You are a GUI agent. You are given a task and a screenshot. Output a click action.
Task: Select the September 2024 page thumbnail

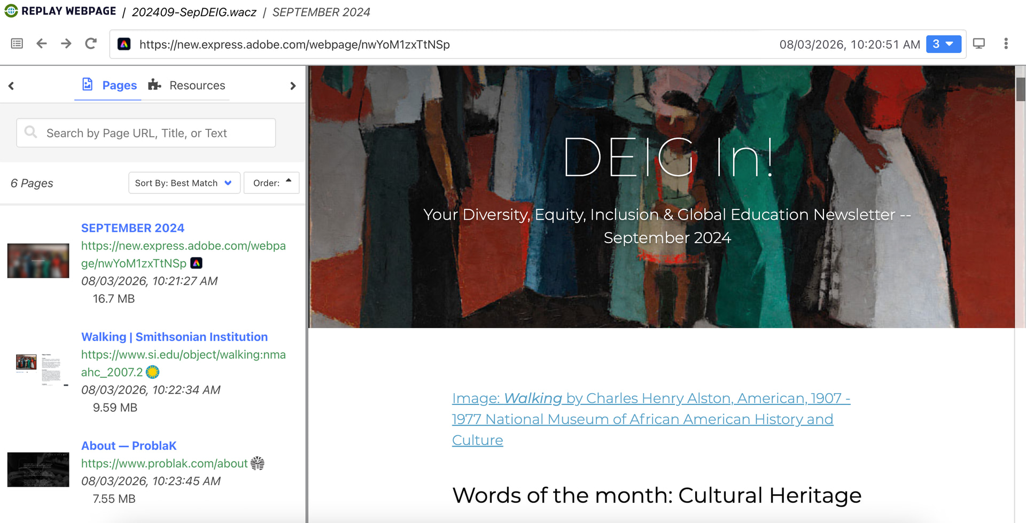(x=38, y=261)
